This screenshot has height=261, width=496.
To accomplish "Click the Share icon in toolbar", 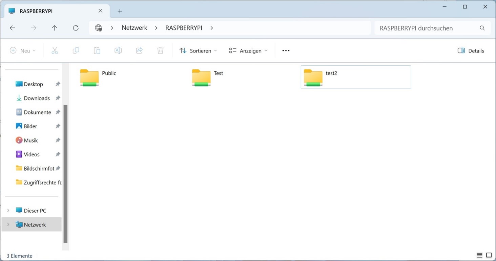I will (139, 51).
